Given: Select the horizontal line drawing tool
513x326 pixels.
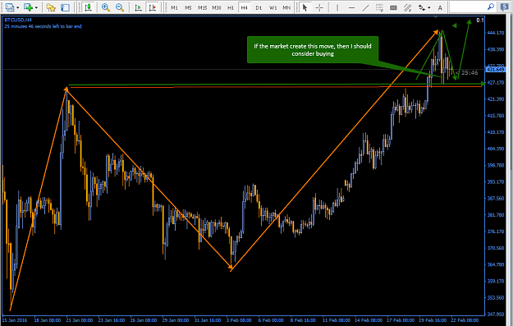Looking at the screenshot, I should [x=351, y=7].
